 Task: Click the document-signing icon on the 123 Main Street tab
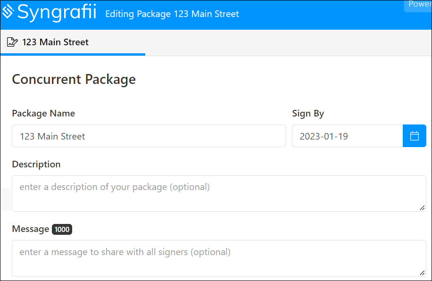13,42
